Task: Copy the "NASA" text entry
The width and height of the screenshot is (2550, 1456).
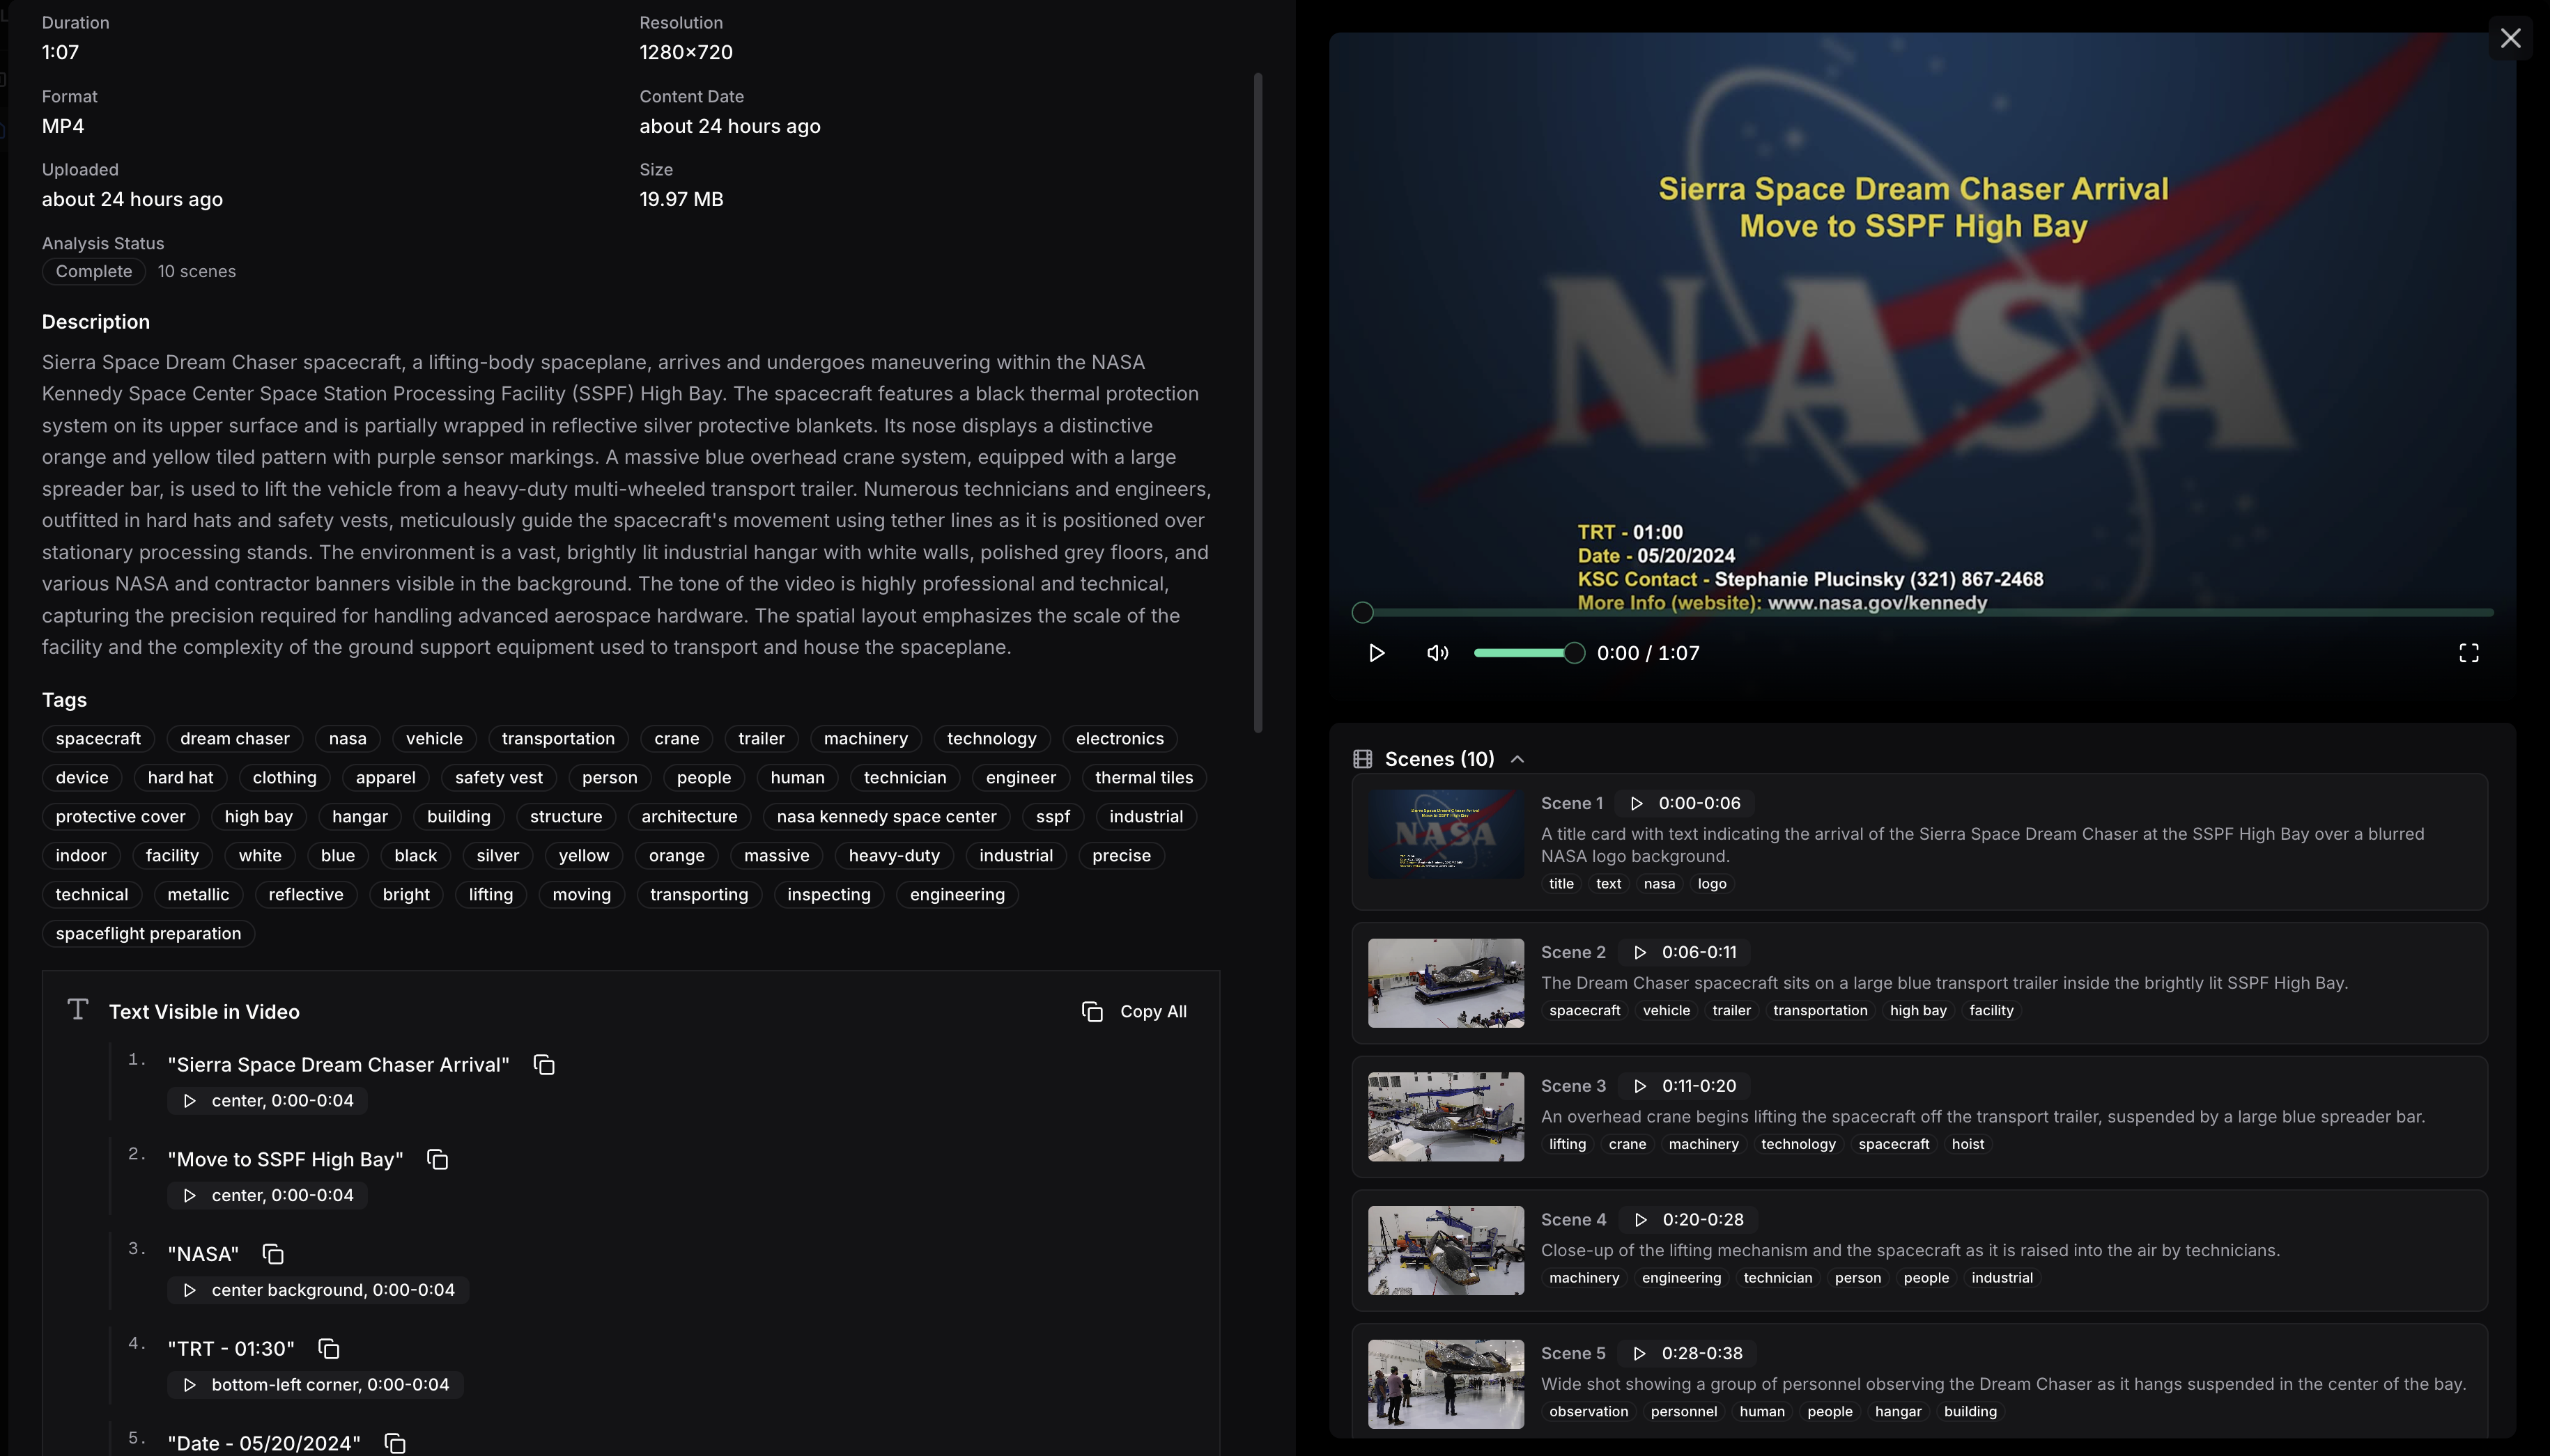Action: 272,1253
